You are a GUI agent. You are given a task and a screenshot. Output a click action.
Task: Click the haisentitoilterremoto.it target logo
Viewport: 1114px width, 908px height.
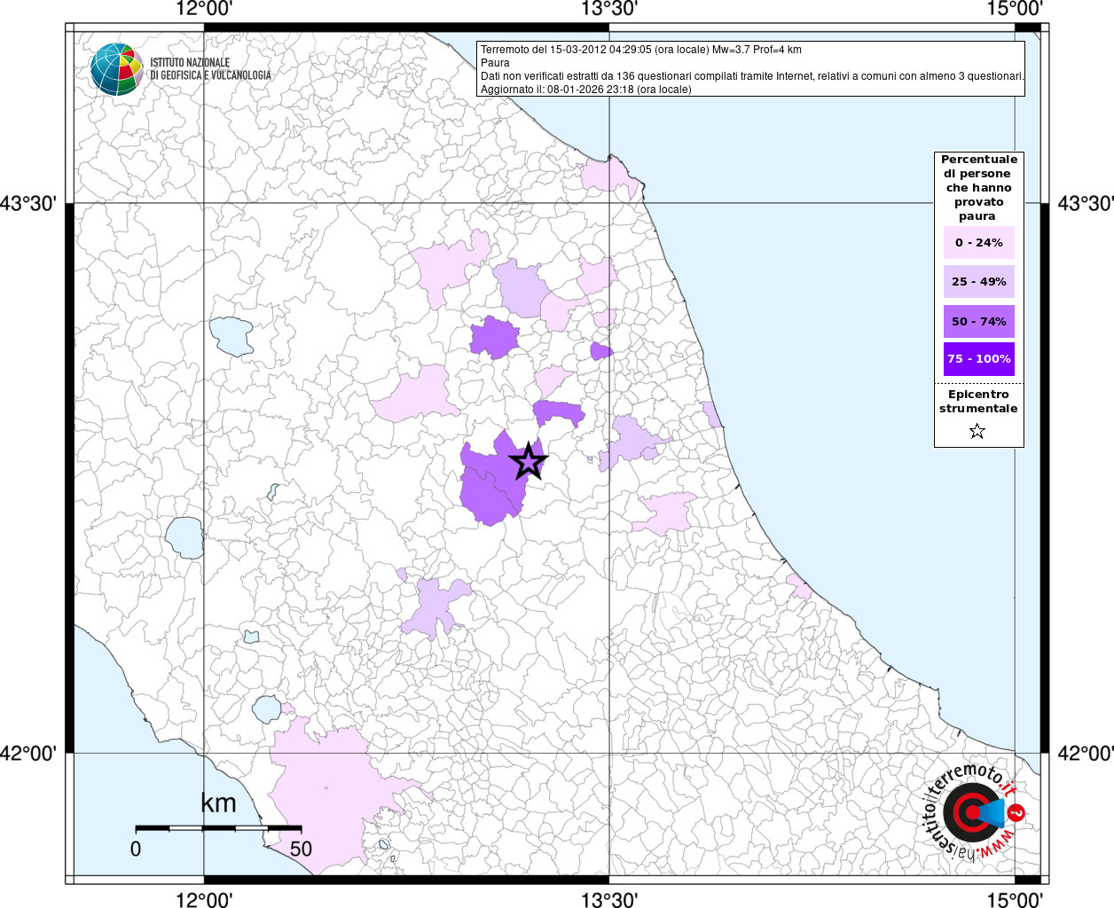(x=972, y=812)
